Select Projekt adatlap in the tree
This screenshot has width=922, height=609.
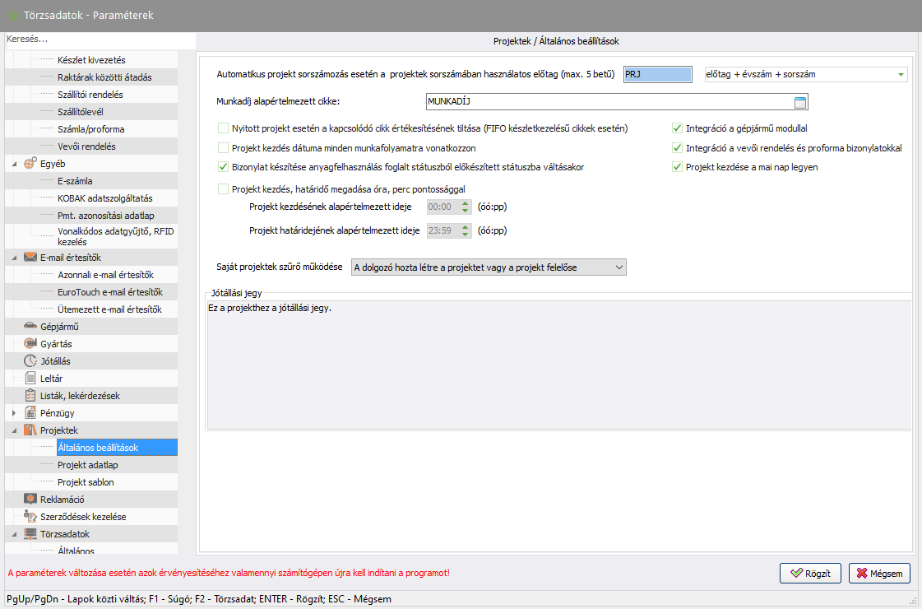[87, 465]
